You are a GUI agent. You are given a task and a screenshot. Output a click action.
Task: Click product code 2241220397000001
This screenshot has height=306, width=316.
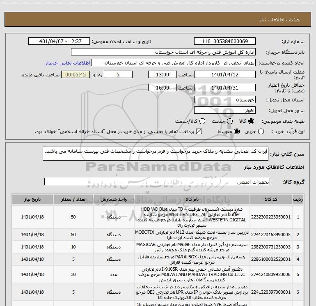coord(271,292)
